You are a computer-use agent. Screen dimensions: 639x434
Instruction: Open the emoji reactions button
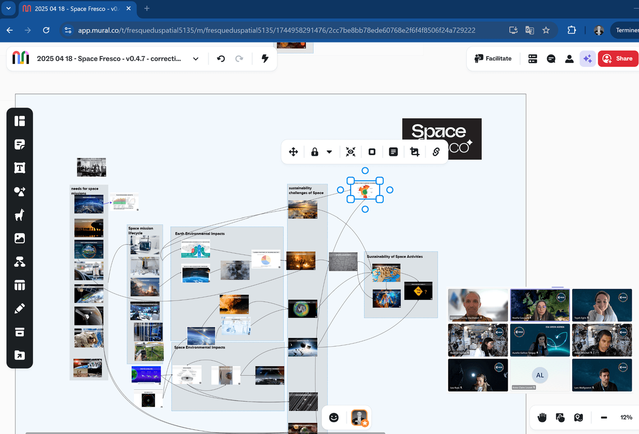[334, 417]
